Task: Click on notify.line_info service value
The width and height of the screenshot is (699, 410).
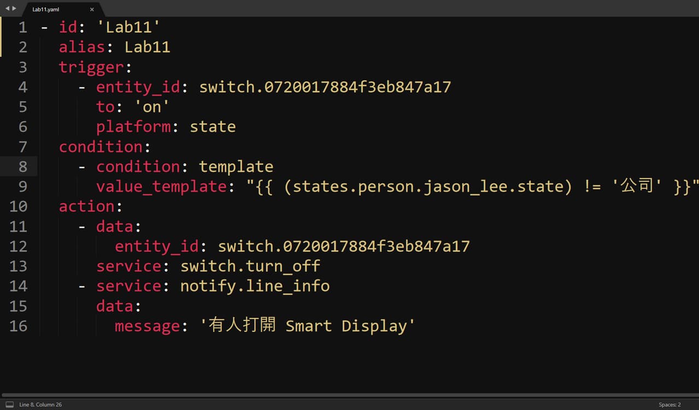Action: pos(255,286)
